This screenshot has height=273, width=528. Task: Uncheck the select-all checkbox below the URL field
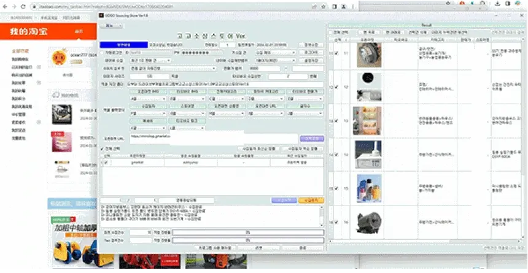tap(103, 148)
